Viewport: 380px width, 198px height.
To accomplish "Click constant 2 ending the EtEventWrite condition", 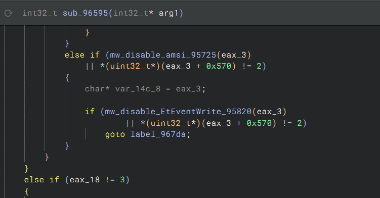I will click(x=300, y=123).
